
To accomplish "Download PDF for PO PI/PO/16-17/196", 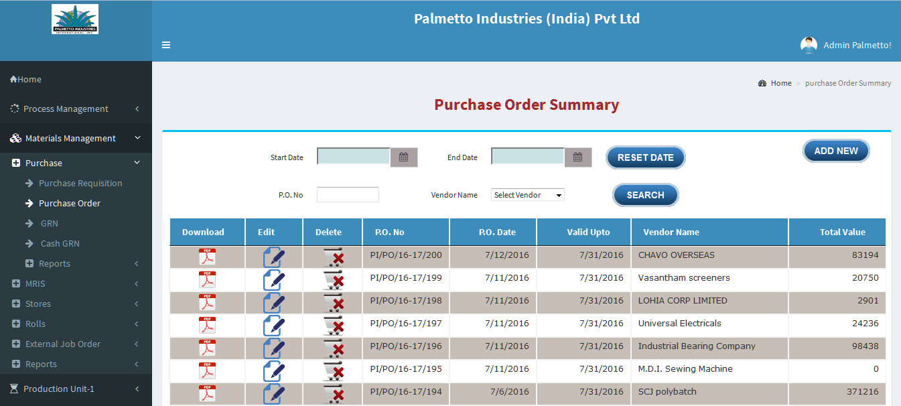I will [207, 348].
